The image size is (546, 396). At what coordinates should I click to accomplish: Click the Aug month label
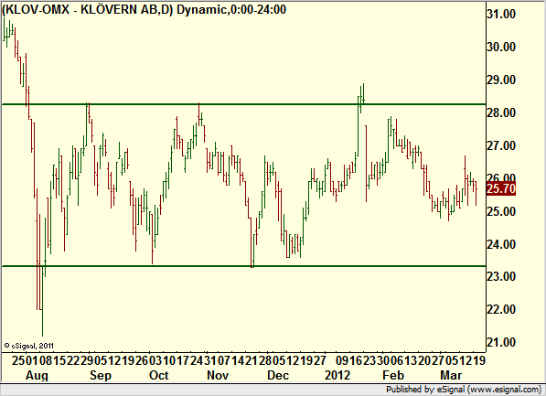pyautogui.click(x=37, y=376)
